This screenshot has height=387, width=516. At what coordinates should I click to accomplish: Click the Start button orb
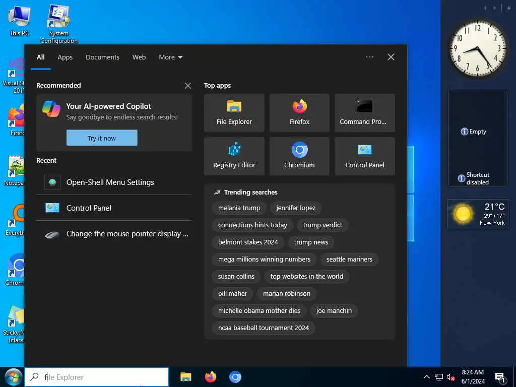click(13, 377)
